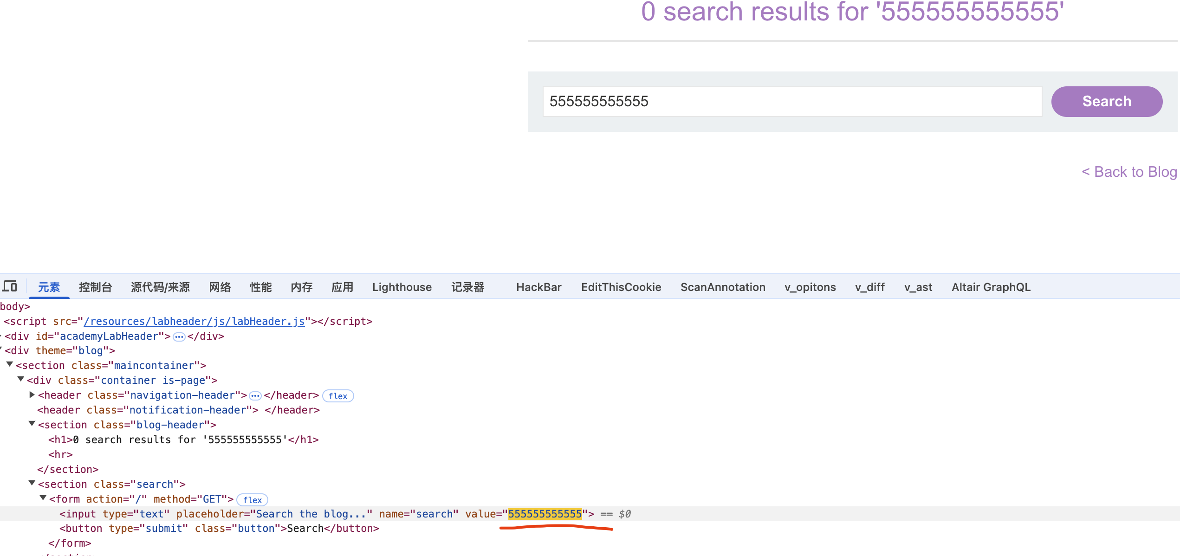Screen dimensions: 1180x556
Task: Click the flex badge beside the form element
Action: tap(252, 500)
